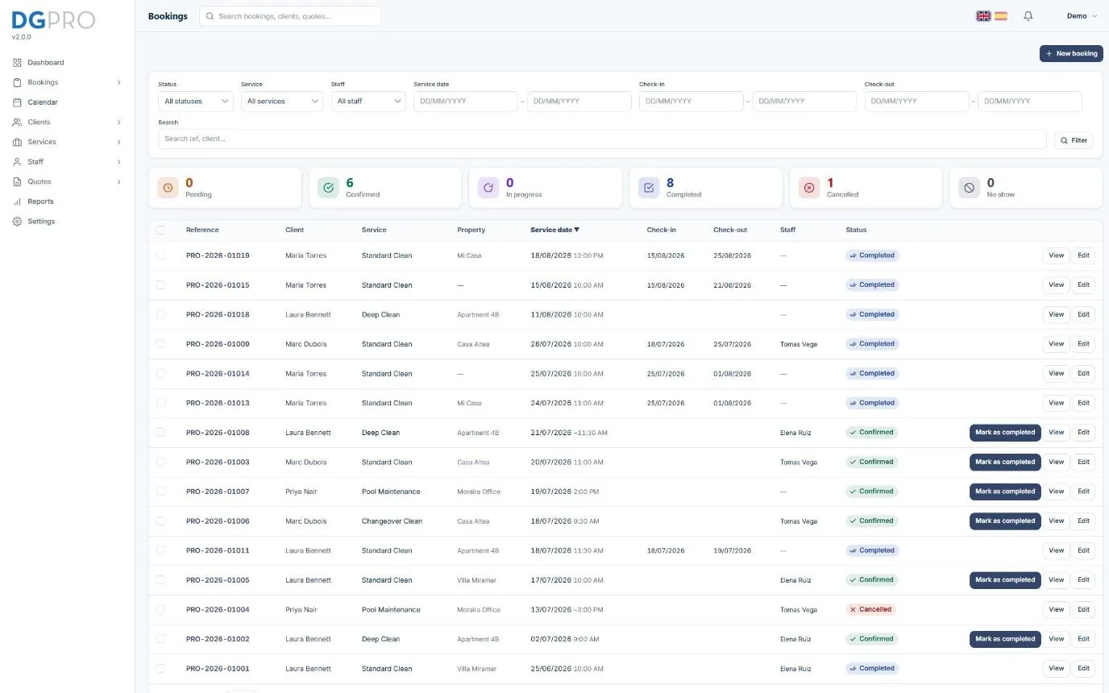
Task: Check the box for PRO-2026-01019
Action: click(160, 255)
